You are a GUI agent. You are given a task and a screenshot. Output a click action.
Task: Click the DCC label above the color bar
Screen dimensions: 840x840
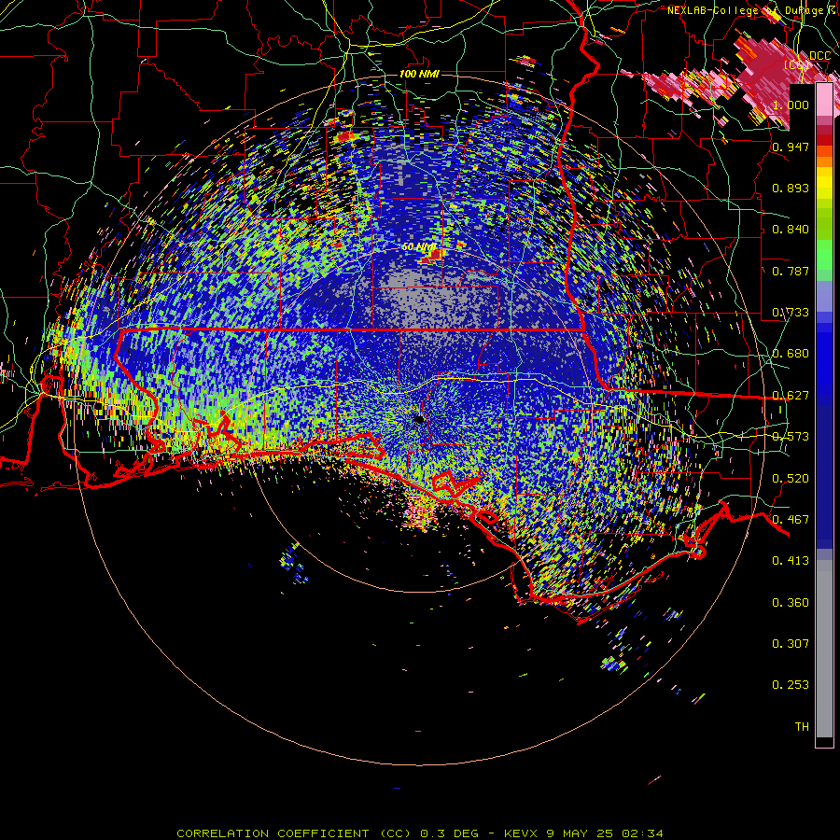819,56
